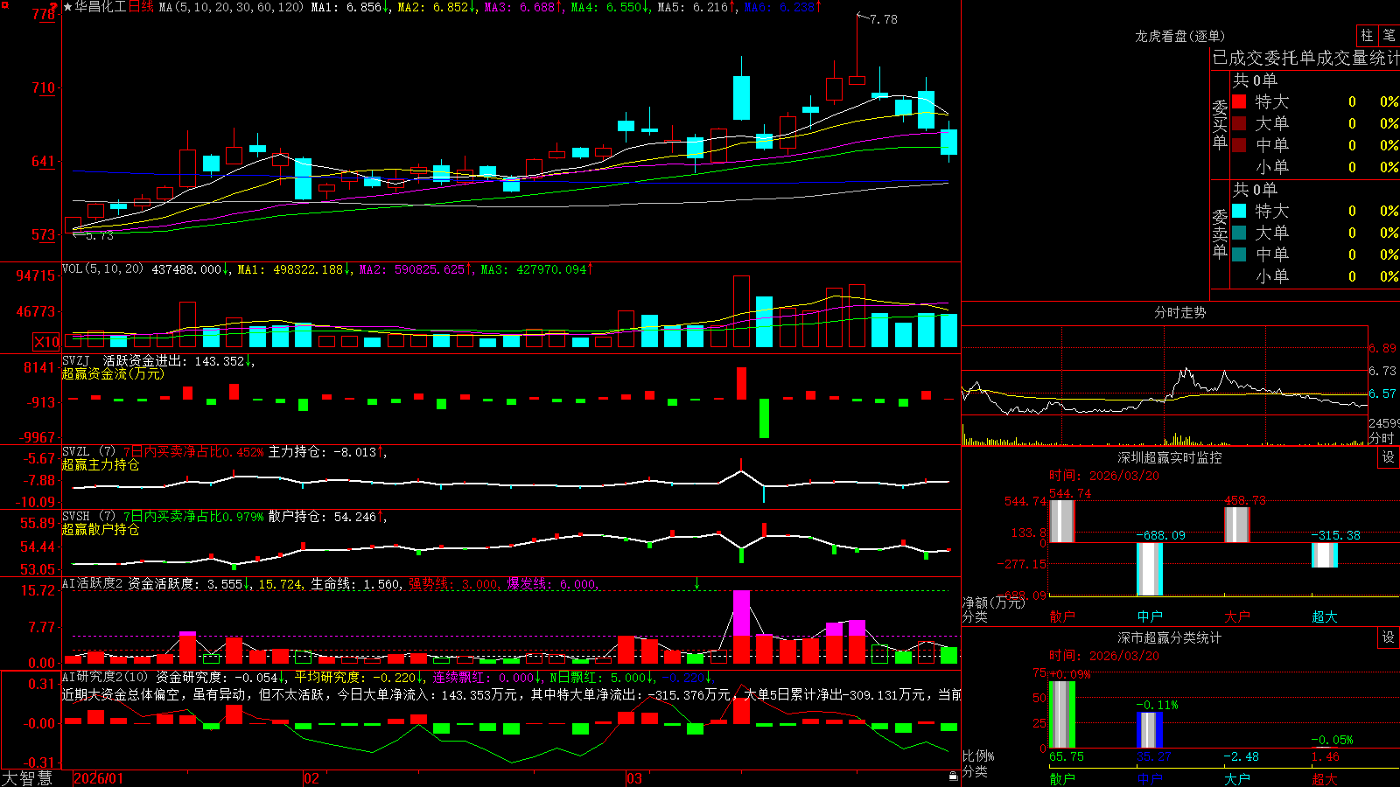The width and height of the screenshot is (1400, 787).
Task: Click the teal 委卖单 中单 swatch
Action: pyautogui.click(x=1239, y=254)
